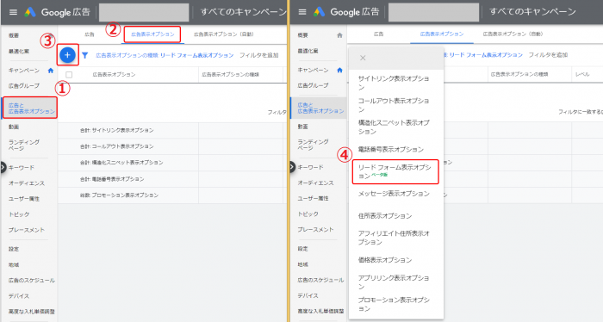Select 広告と広告表示オプション in open-dropdown screen sidebar
This screenshot has height=322, width=603.
(x=319, y=108)
